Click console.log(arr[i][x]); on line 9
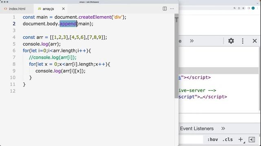This screenshot has width=261, height=146. point(60,71)
